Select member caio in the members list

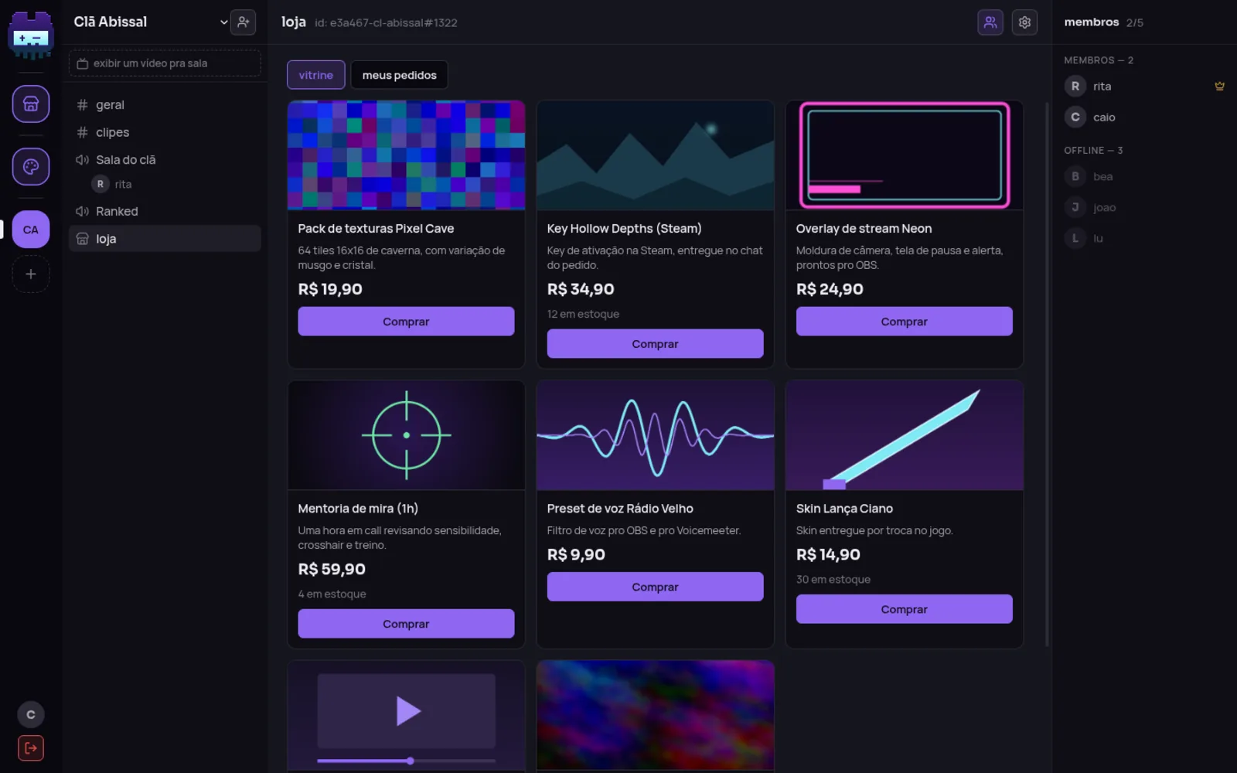(x=1144, y=117)
